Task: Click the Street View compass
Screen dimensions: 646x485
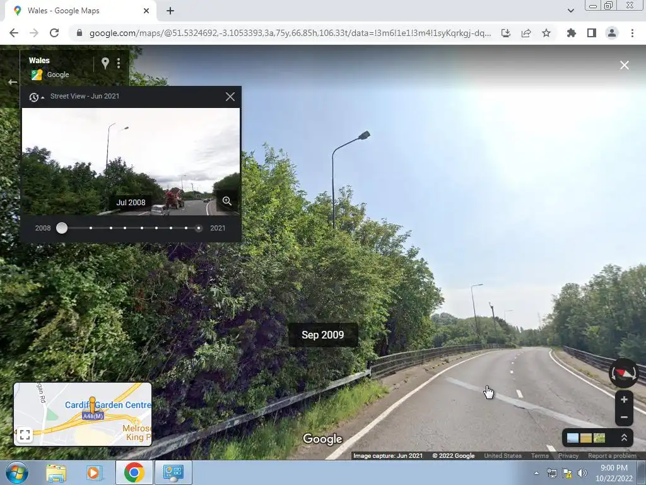Action: [623, 373]
